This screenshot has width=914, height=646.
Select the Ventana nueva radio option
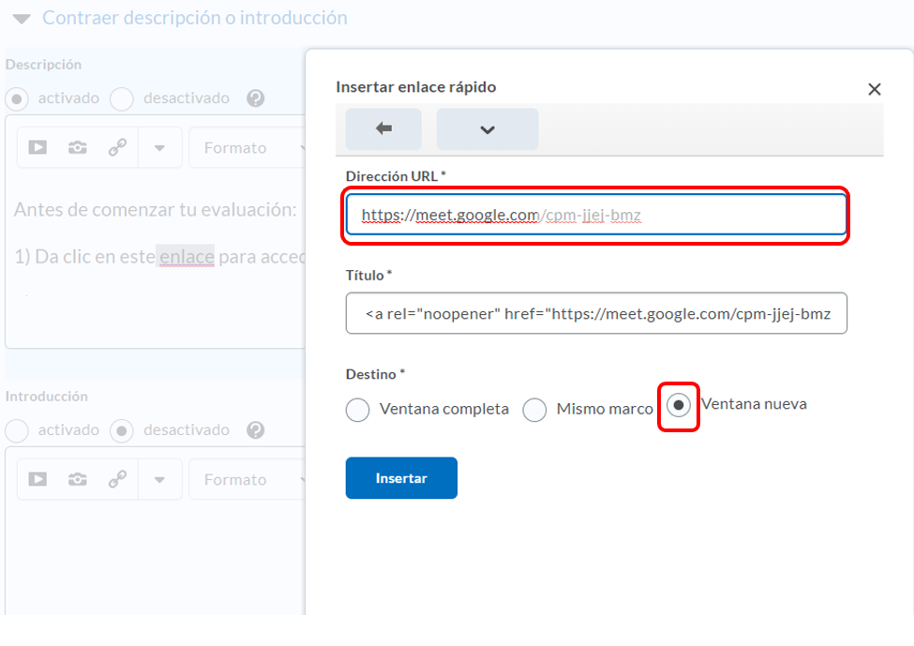tap(679, 405)
